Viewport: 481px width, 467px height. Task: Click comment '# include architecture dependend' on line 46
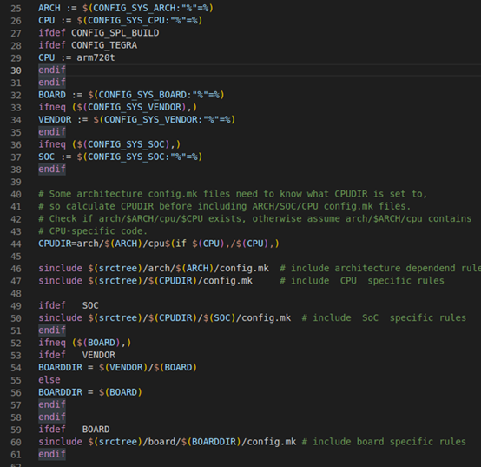point(368,268)
